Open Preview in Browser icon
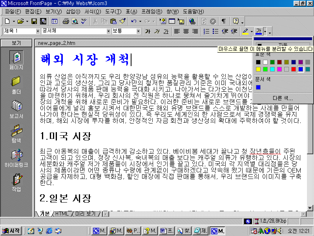Screen dimensions: 314x236 75,21
